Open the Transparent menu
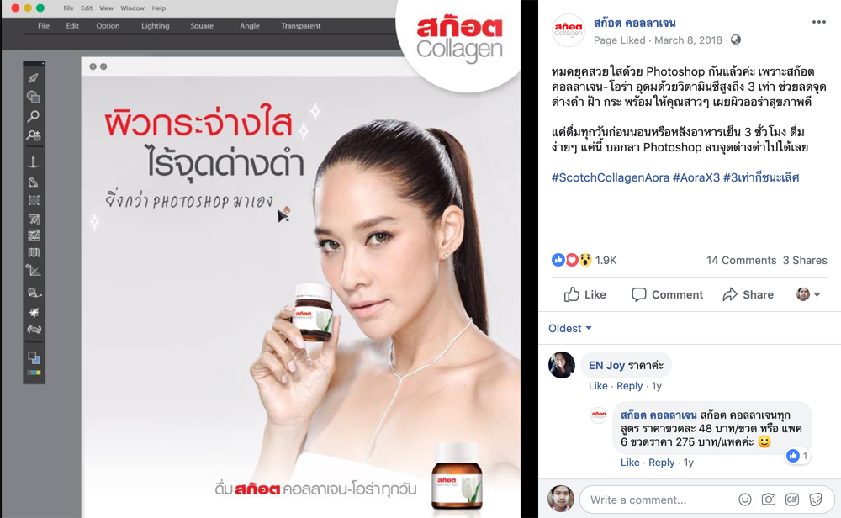Image resolution: width=841 pixels, height=518 pixels. tap(300, 26)
